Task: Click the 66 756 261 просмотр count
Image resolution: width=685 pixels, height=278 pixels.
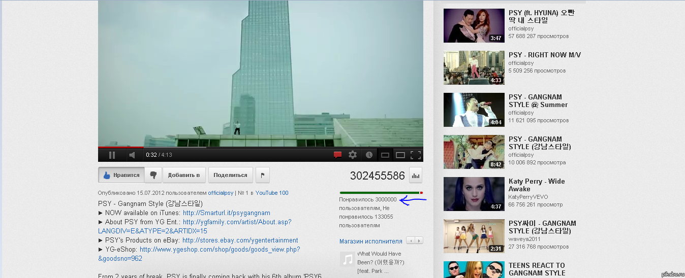Action: [536, 205]
